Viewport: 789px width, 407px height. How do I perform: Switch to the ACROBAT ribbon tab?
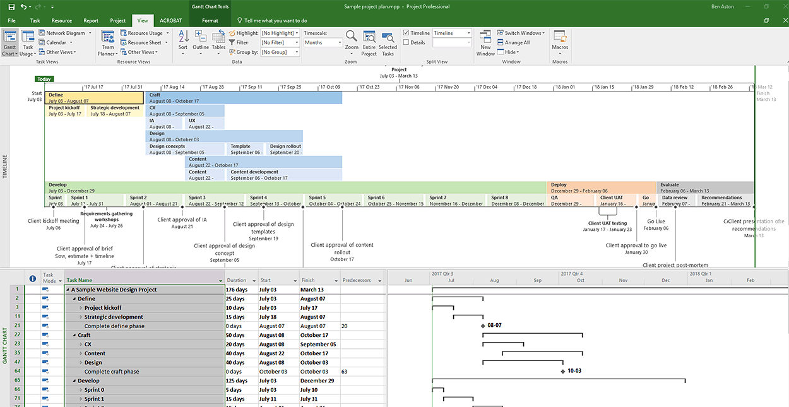[170, 21]
